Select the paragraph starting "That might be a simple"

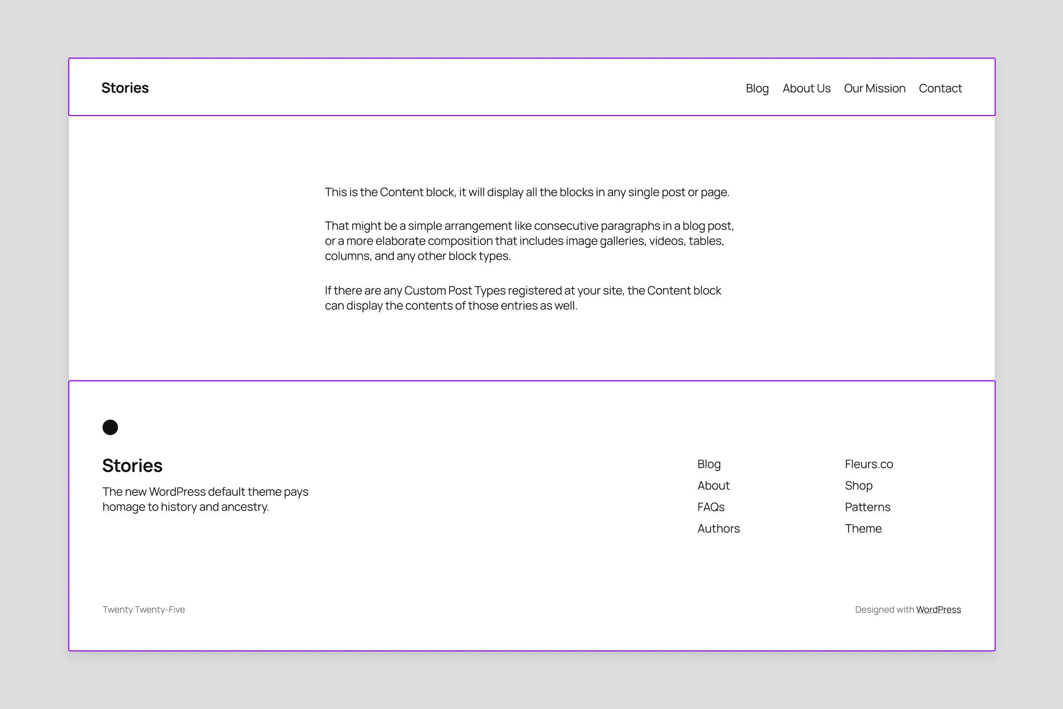(529, 241)
